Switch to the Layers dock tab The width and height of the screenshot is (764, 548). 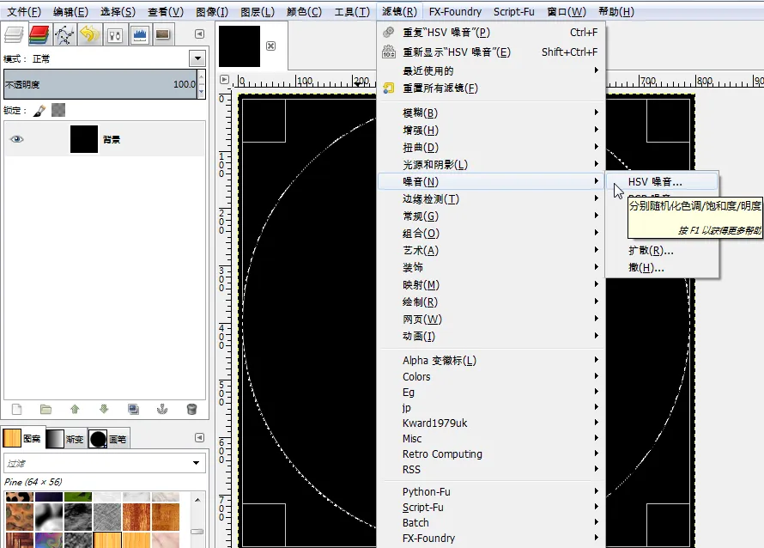(14, 34)
